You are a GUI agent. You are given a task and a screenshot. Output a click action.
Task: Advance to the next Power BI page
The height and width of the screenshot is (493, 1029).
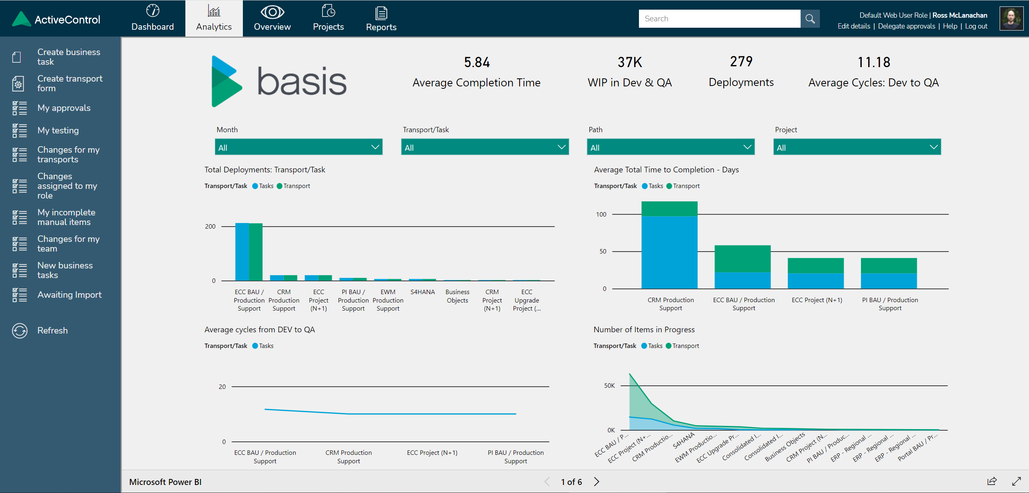coord(596,481)
